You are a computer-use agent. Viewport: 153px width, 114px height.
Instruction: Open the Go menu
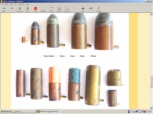(16, 4)
